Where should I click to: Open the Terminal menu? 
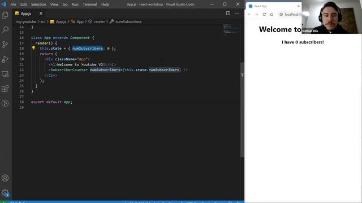click(90, 4)
